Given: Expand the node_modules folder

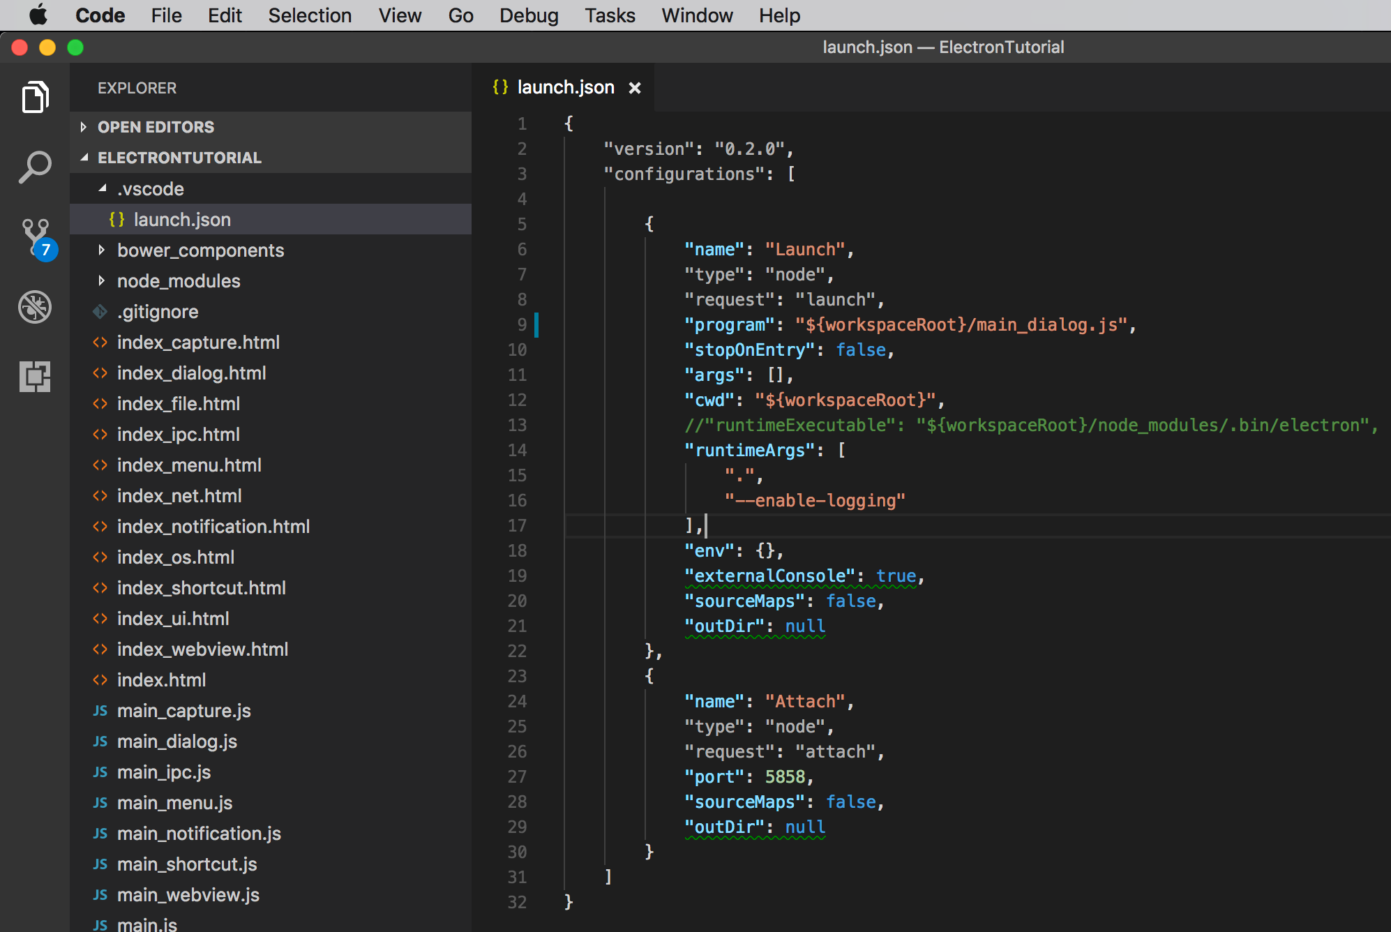Looking at the screenshot, I should (x=271, y=281).
